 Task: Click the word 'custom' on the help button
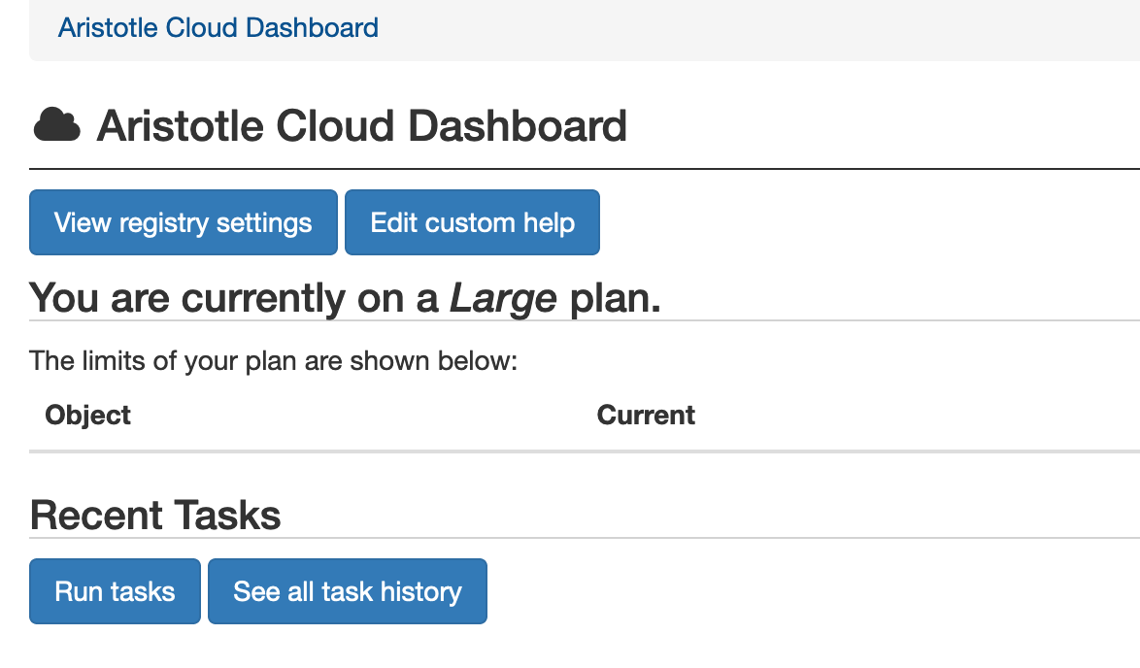(x=471, y=222)
